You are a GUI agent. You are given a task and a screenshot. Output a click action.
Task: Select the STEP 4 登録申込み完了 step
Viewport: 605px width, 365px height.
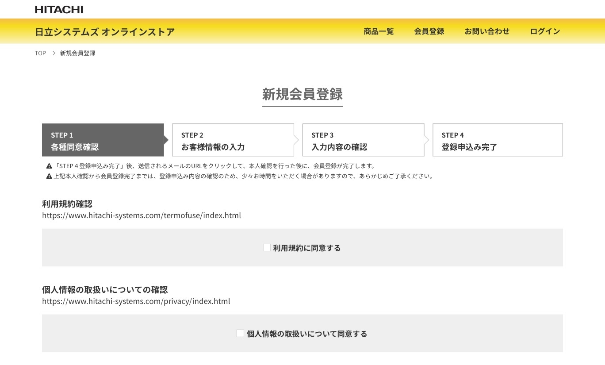pos(498,140)
